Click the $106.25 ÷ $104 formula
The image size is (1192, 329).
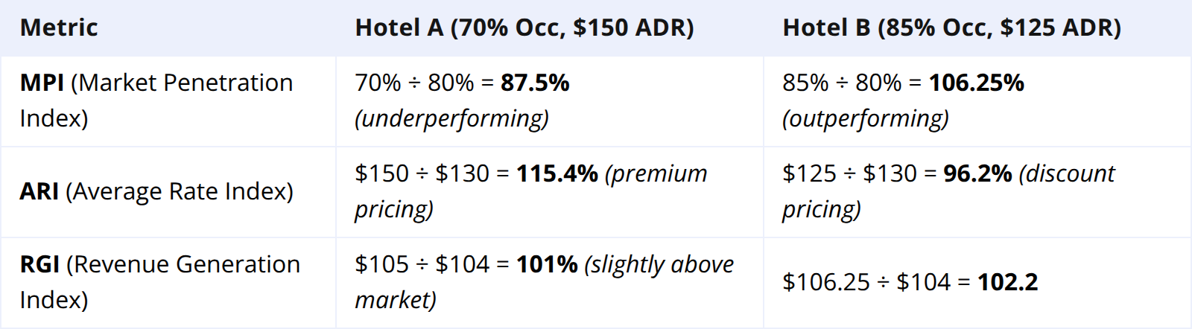[x=866, y=282]
